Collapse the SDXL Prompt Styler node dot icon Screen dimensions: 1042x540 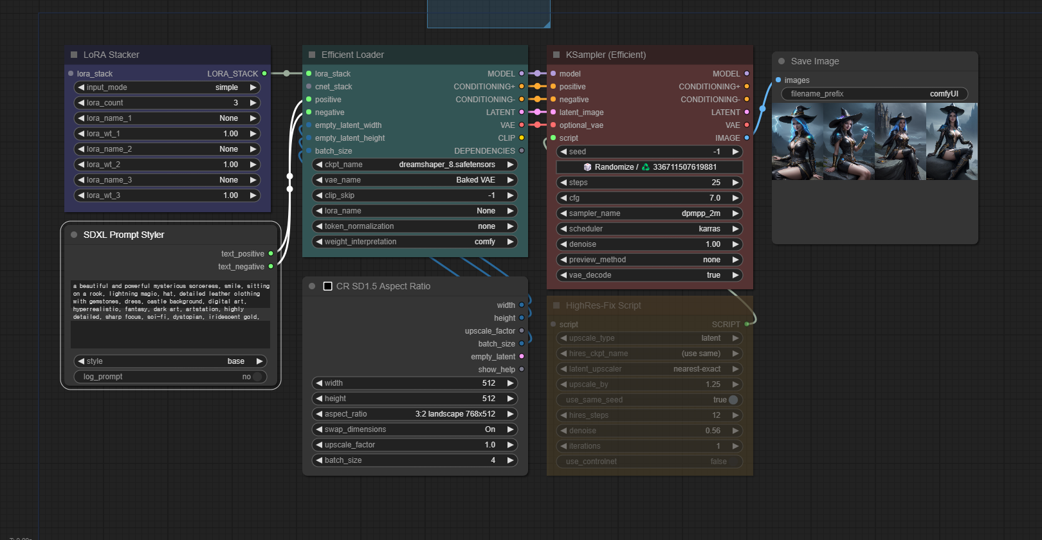point(74,235)
